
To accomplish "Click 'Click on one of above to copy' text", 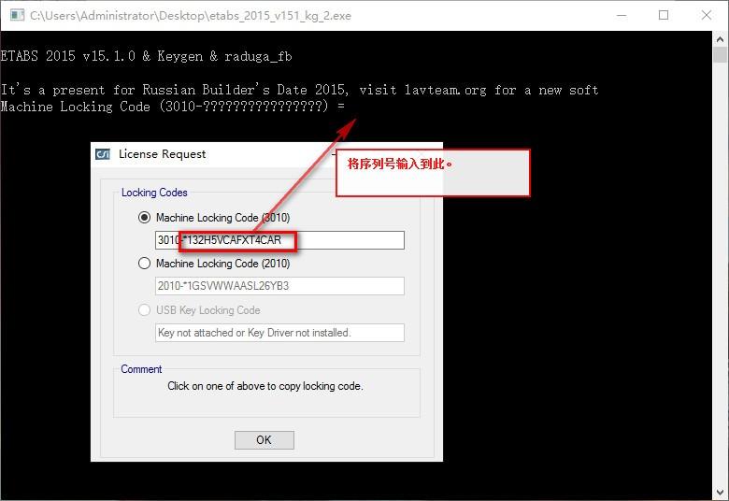I will coord(265,386).
